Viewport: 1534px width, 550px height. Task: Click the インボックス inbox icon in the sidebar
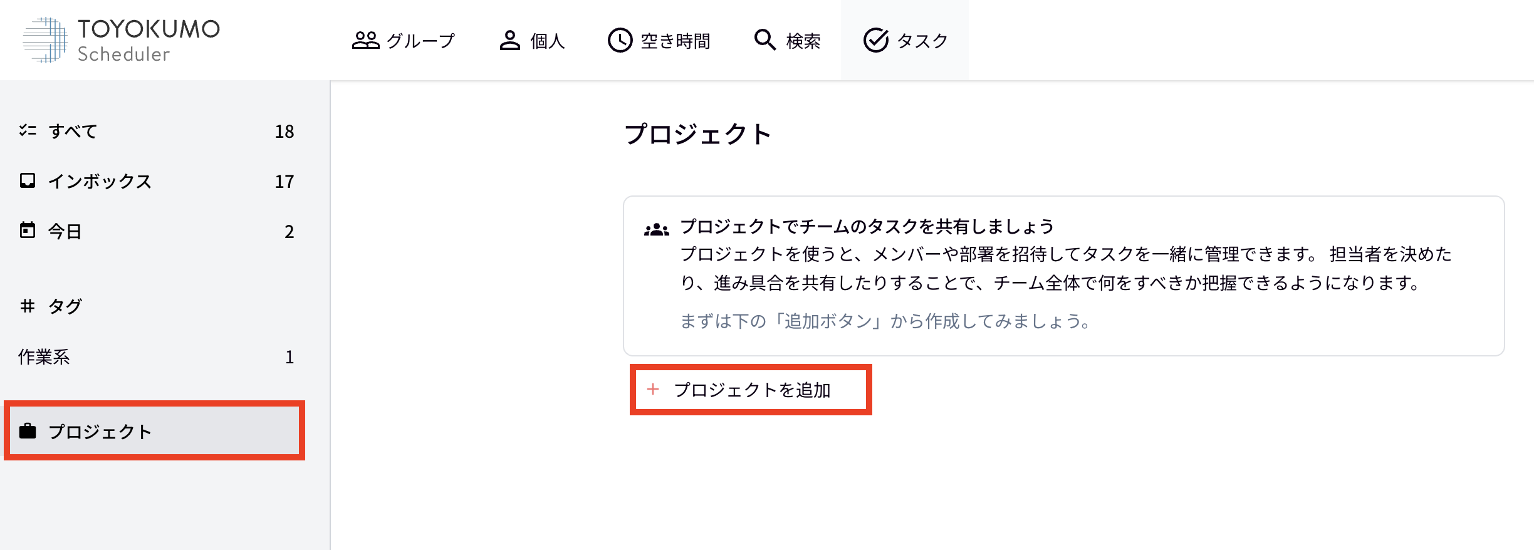(x=28, y=181)
